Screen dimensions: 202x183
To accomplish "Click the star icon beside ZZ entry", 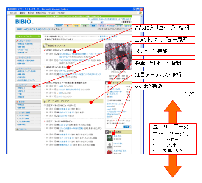I will (58, 93).
